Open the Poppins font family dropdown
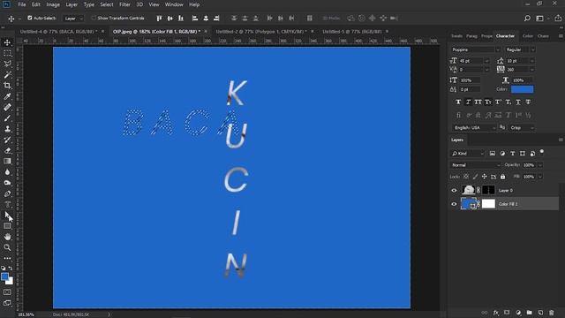 pos(476,49)
